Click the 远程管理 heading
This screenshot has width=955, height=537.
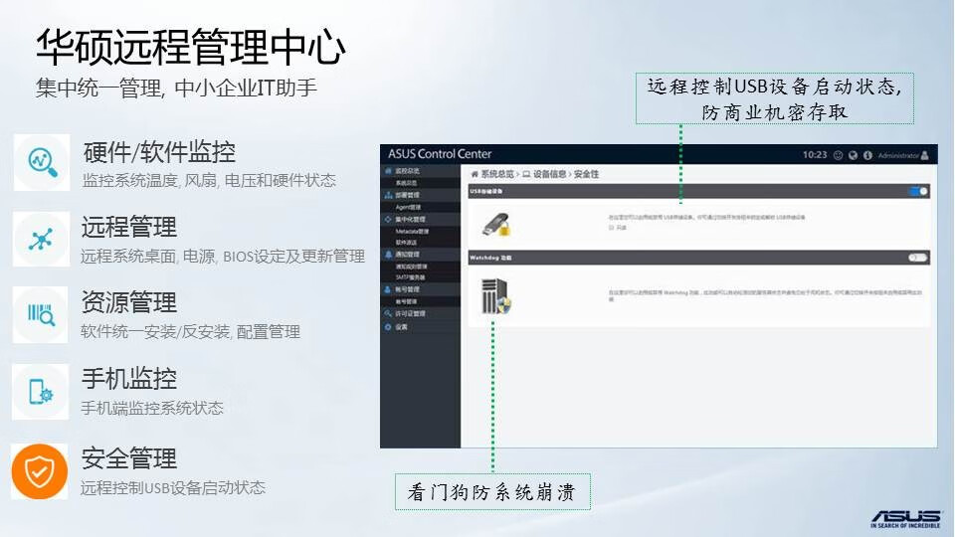click(x=129, y=227)
